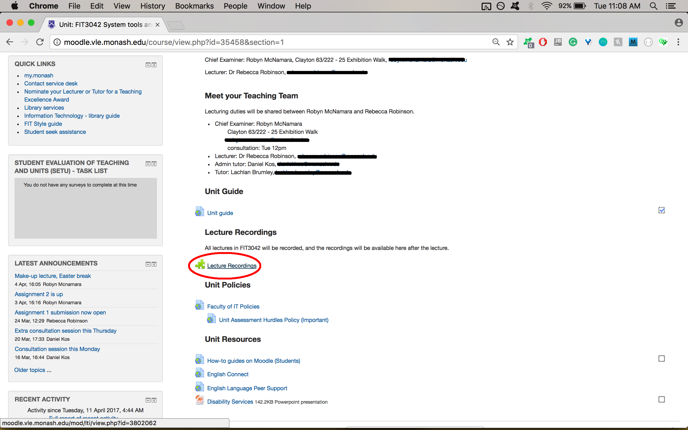
Task: Open the People menu
Action: (x=235, y=6)
